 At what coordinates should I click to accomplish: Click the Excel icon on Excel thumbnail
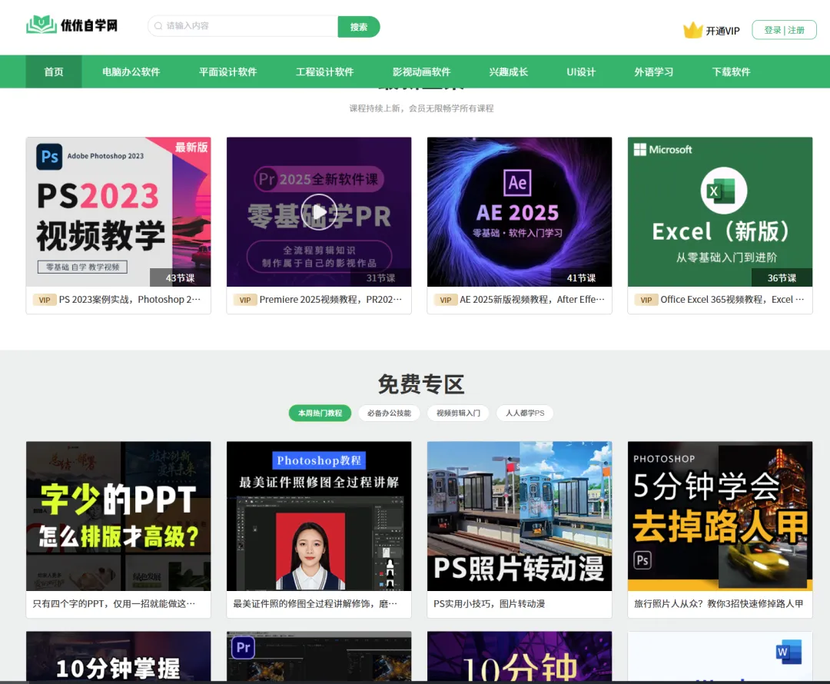[x=724, y=191]
